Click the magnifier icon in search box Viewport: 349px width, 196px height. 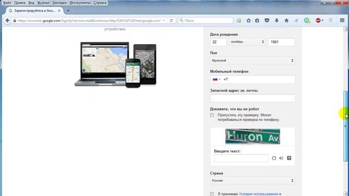[x=182, y=21]
